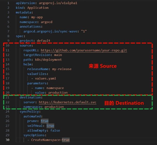Click the CreateNamespace=true option text
This screenshot has height=145, width=157.
pyautogui.click(x=50, y=140)
